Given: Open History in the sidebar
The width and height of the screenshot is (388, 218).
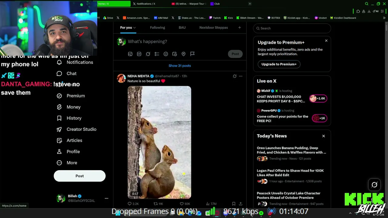Looking at the screenshot, I should [x=69, y=118].
